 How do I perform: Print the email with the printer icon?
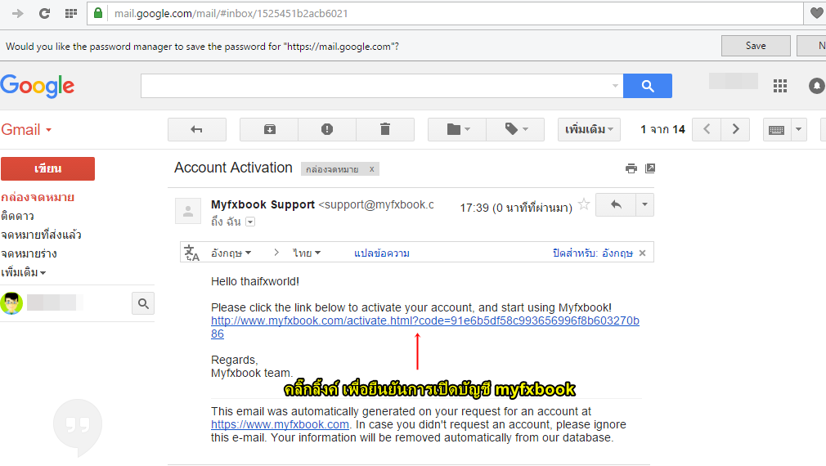click(631, 168)
